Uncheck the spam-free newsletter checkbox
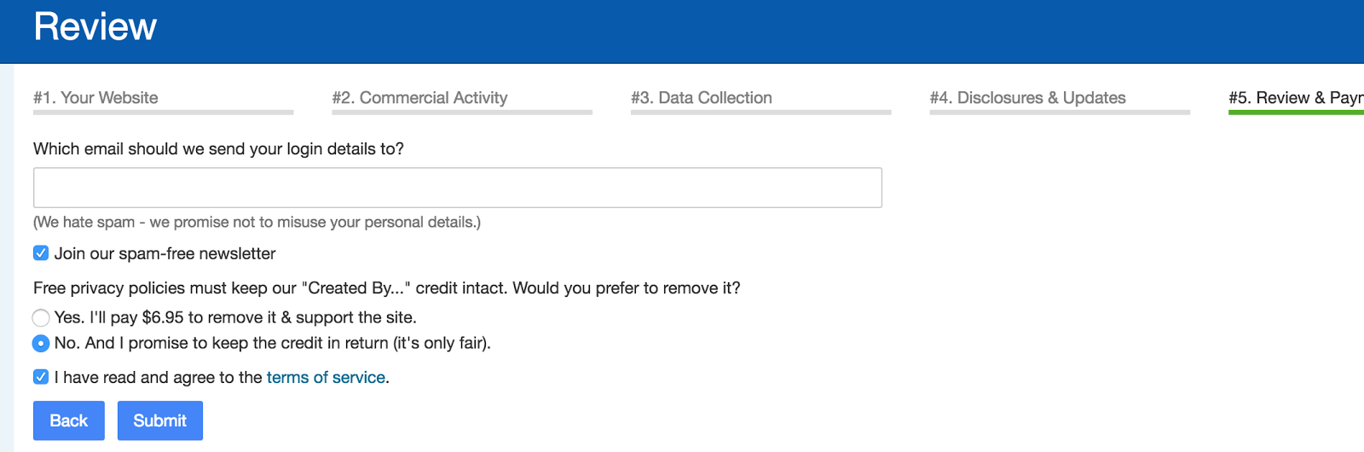The height and width of the screenshot is (452, 1364). 41,253
